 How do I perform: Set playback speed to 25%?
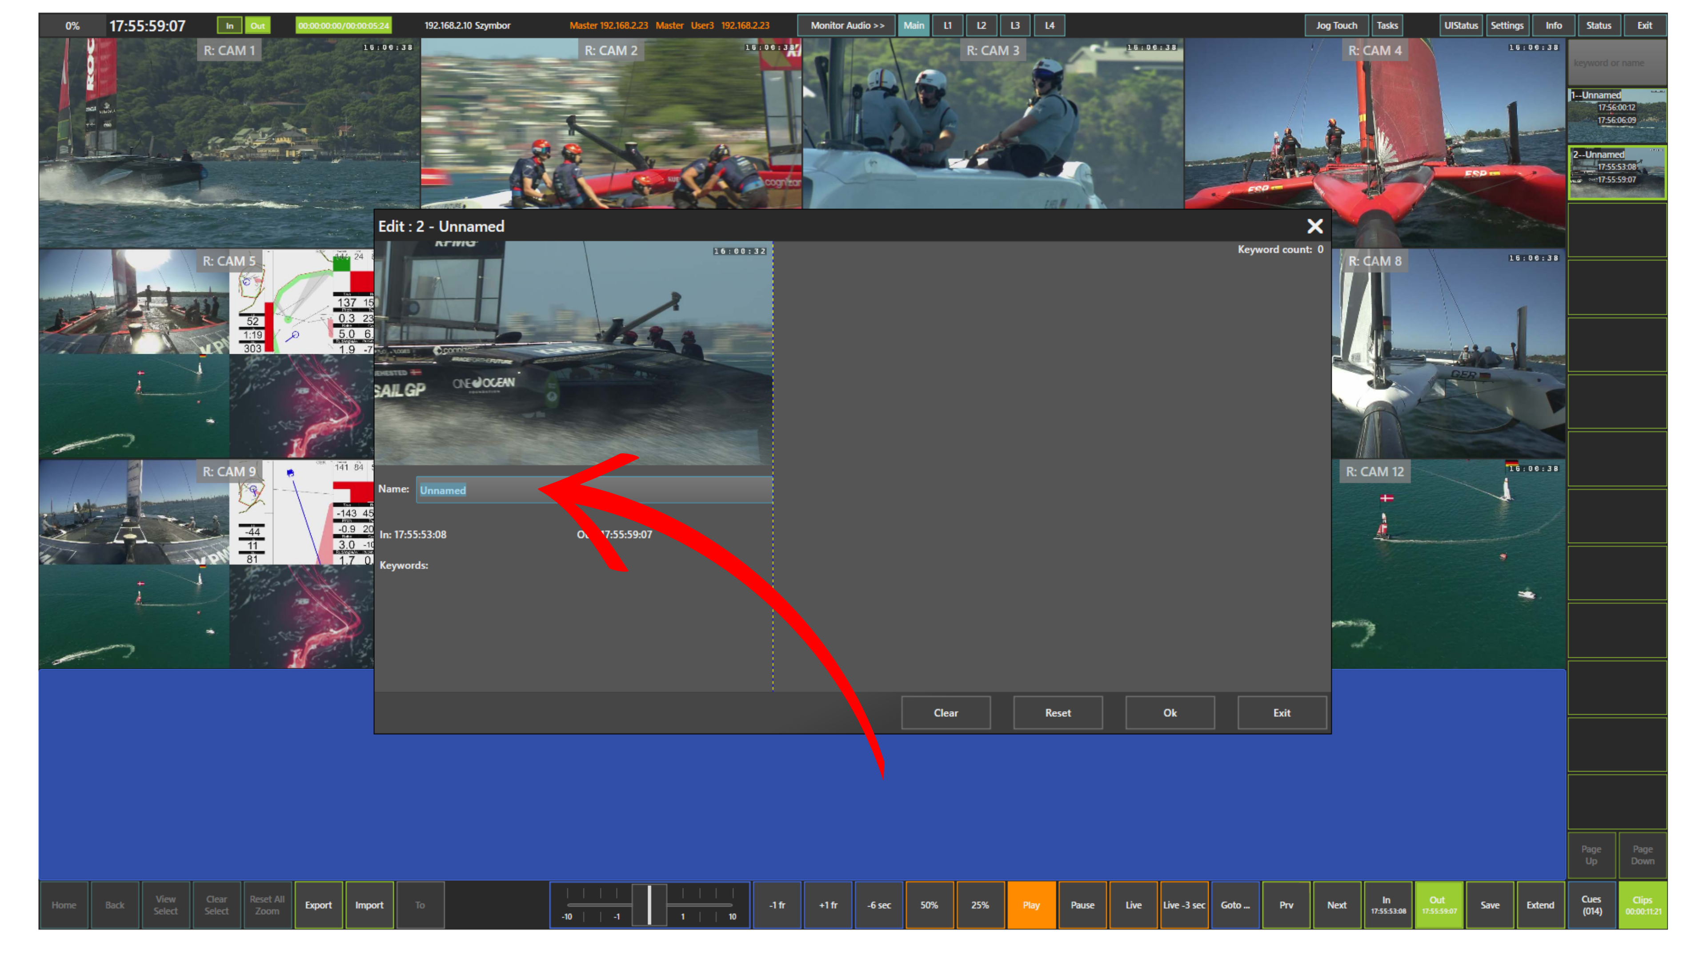tap(980, 905)
